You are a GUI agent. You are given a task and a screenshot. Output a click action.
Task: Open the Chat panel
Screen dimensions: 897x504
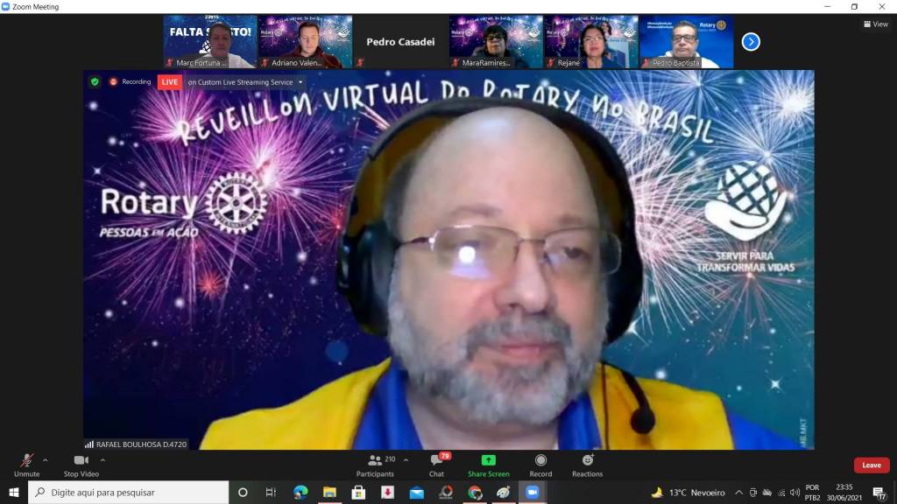coord(436,463)
